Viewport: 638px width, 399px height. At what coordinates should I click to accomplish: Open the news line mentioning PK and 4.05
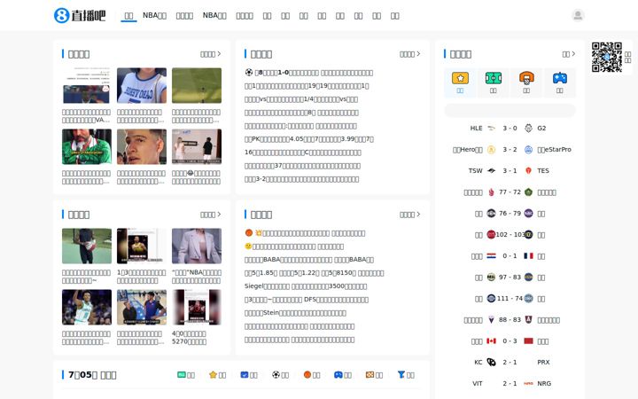(309, 139)
